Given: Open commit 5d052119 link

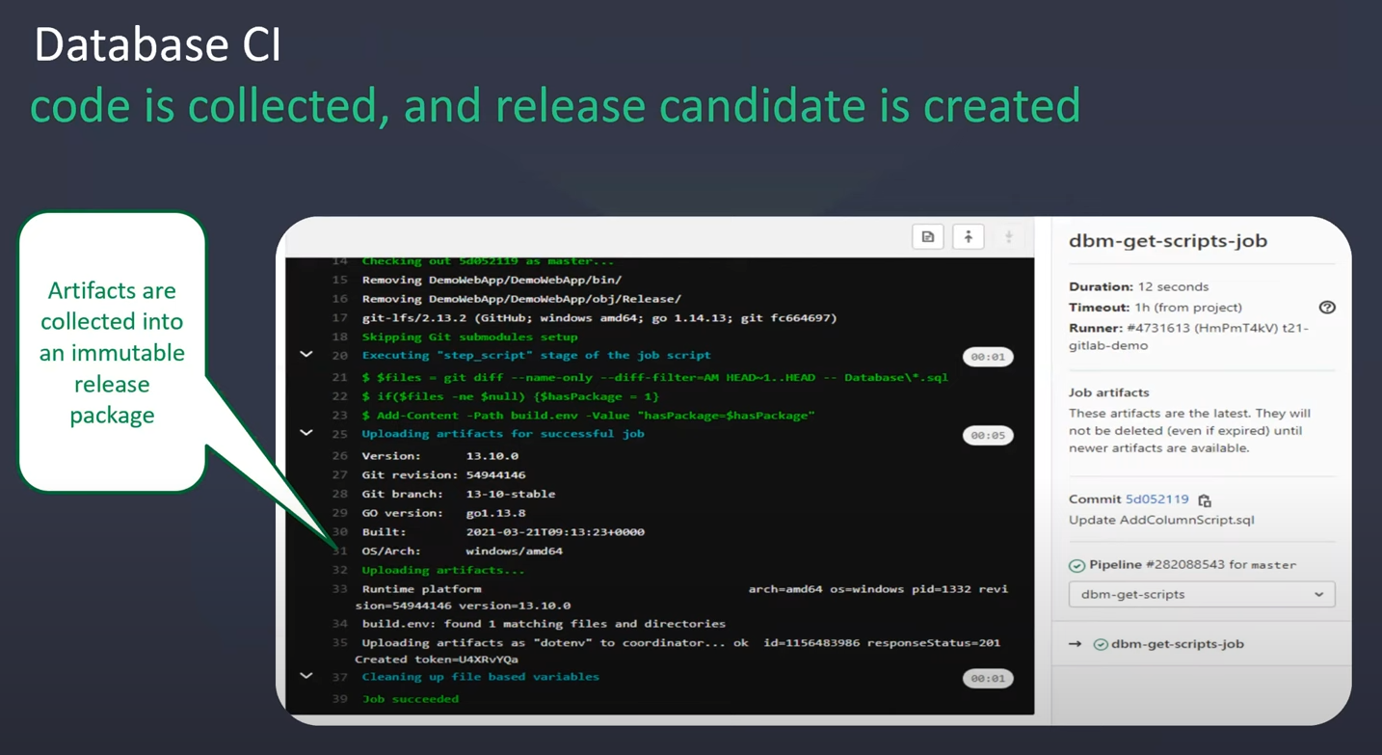Looking at the screenshot, I should pos(1156,499).
